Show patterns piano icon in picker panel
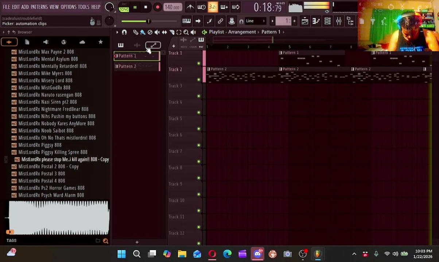Viewport: 439px width, 262px height. 121,45
